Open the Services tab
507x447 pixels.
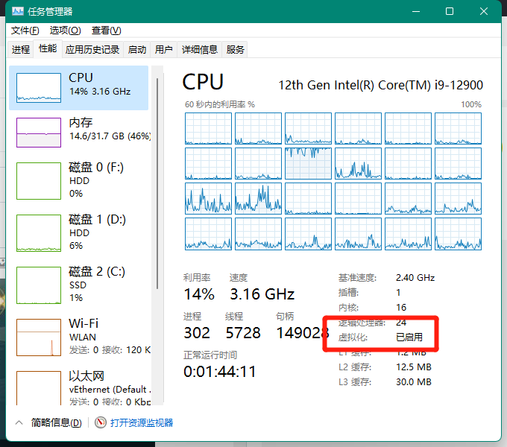coord(236,50)
